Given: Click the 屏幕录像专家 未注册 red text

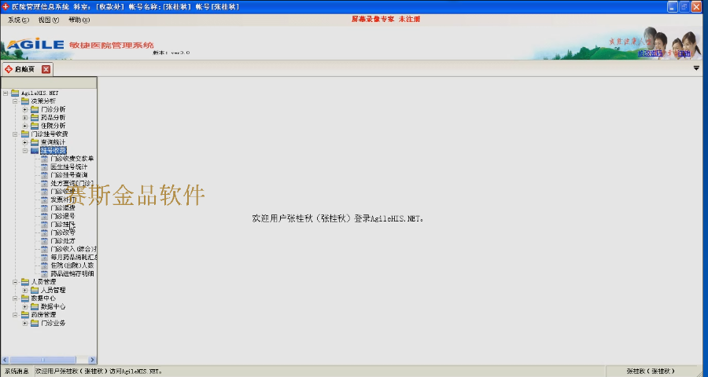Looking at the screenshot, I should pos(386,20).
